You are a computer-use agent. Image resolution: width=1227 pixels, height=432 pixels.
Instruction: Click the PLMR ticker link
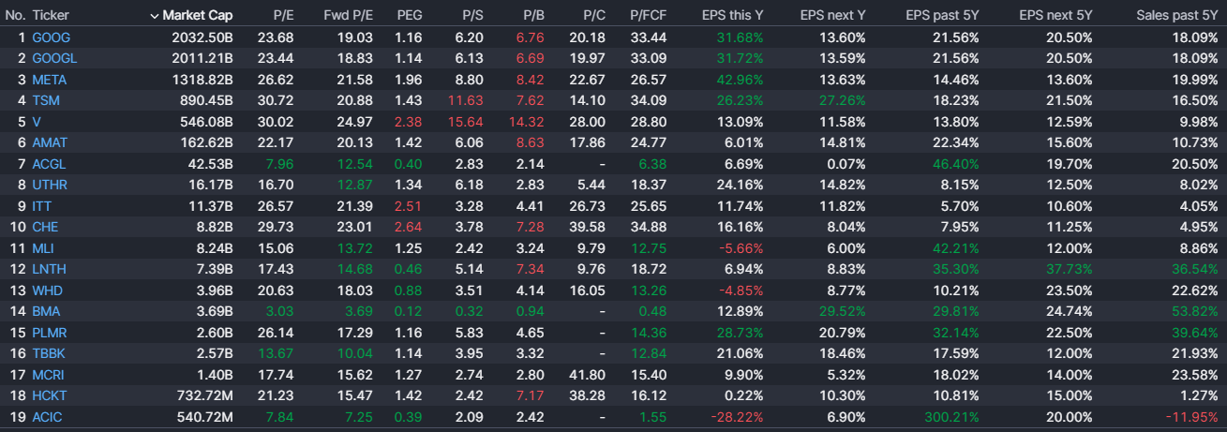click(50, 332)
